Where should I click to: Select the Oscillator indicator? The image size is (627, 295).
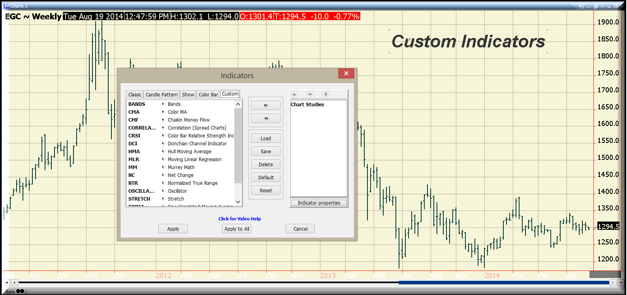[x=177, y=191]
